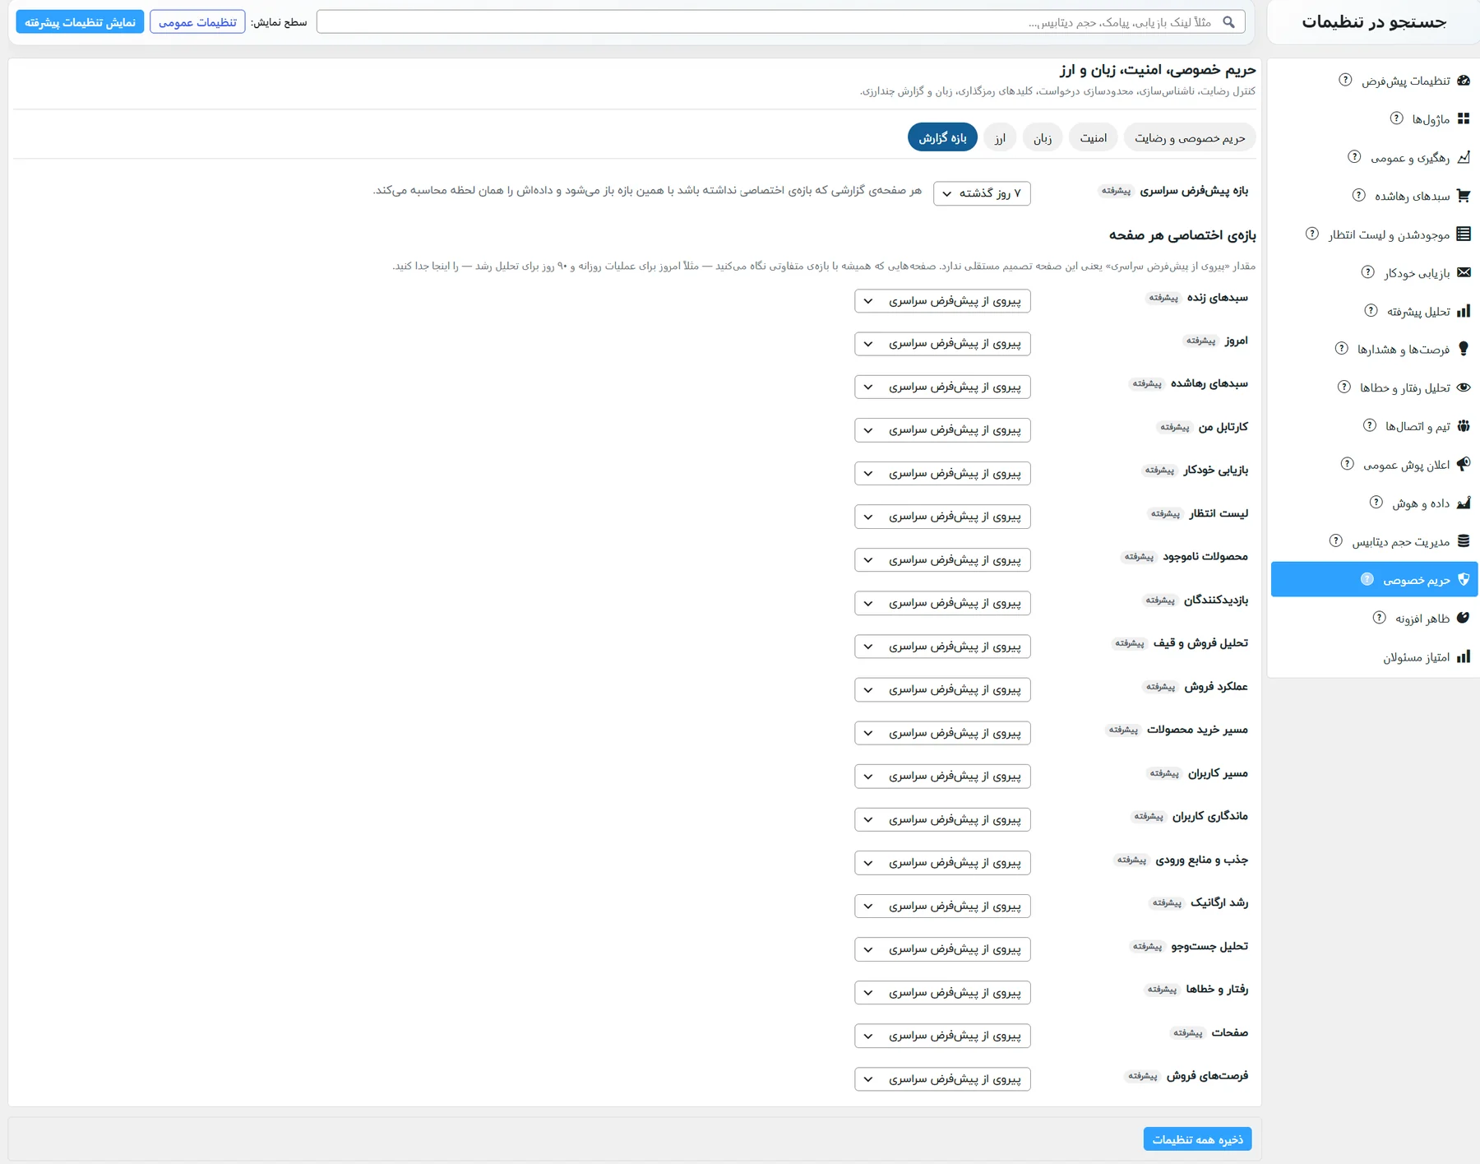
Task: Click the shield icon beside حریم خصوصی
Action: [1464, 580]
